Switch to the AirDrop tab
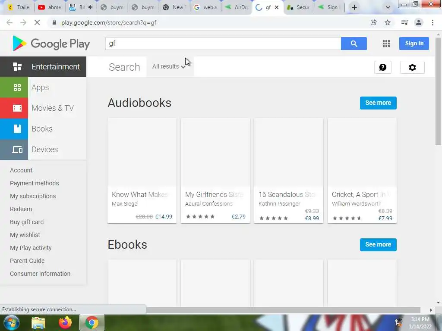Viewport: 442px width, 331px height. click(x=237, y=7)
